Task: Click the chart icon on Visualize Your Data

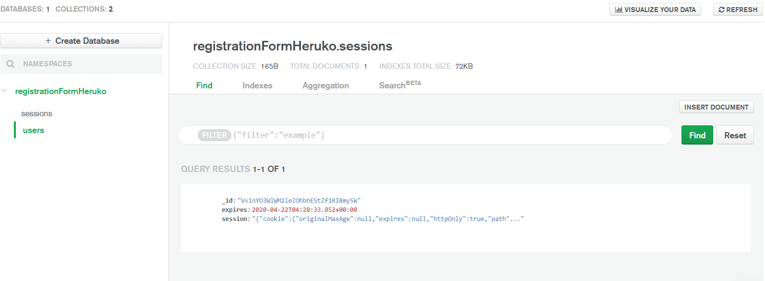Action: coord(619,10)
